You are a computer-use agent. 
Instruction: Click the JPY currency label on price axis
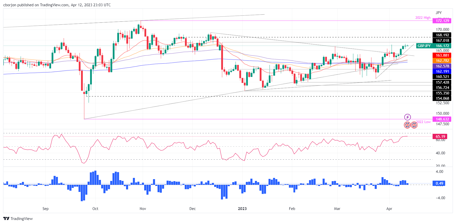pos(439,13)
